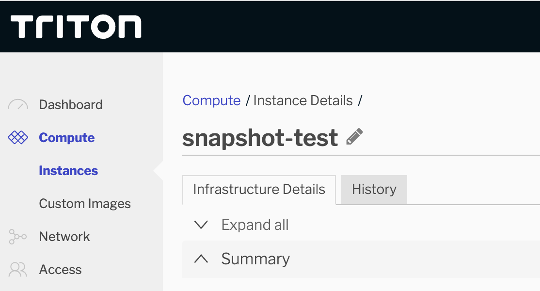This screenshot has width=540, height=291.
Task: Click the Compute diamond-grid icon
Action: [x=18, y=138]
